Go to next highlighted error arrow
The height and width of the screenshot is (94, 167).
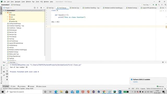(166, 11)
